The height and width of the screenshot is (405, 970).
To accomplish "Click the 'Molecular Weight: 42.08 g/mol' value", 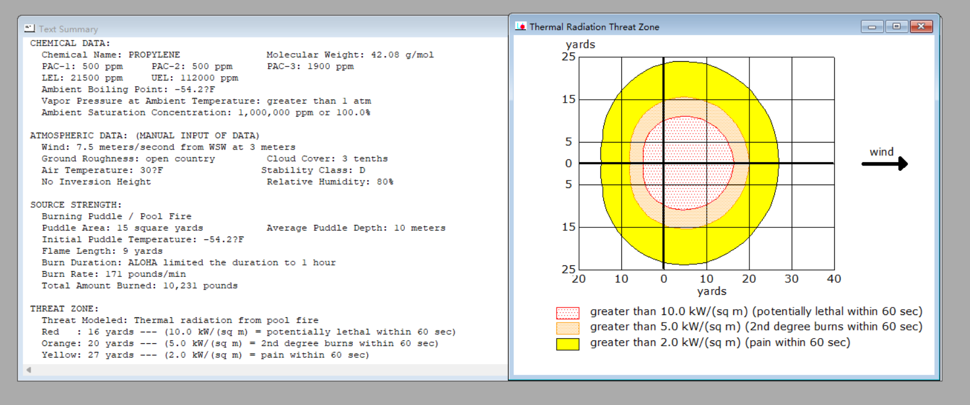I will tap(350, 55).
